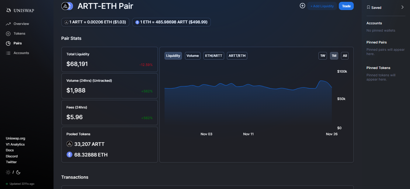Screen dimensions: 410x189
Task: Click the 33,207 ARTT pooled amount
Action: point(89,144)
